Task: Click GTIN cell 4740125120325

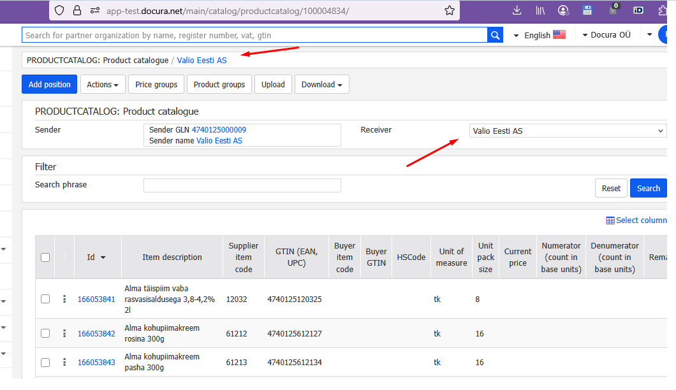Action: click(295, 300)
